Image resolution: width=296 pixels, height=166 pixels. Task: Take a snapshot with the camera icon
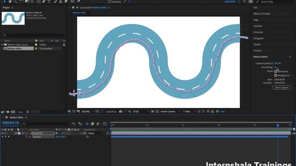(121, 112)
